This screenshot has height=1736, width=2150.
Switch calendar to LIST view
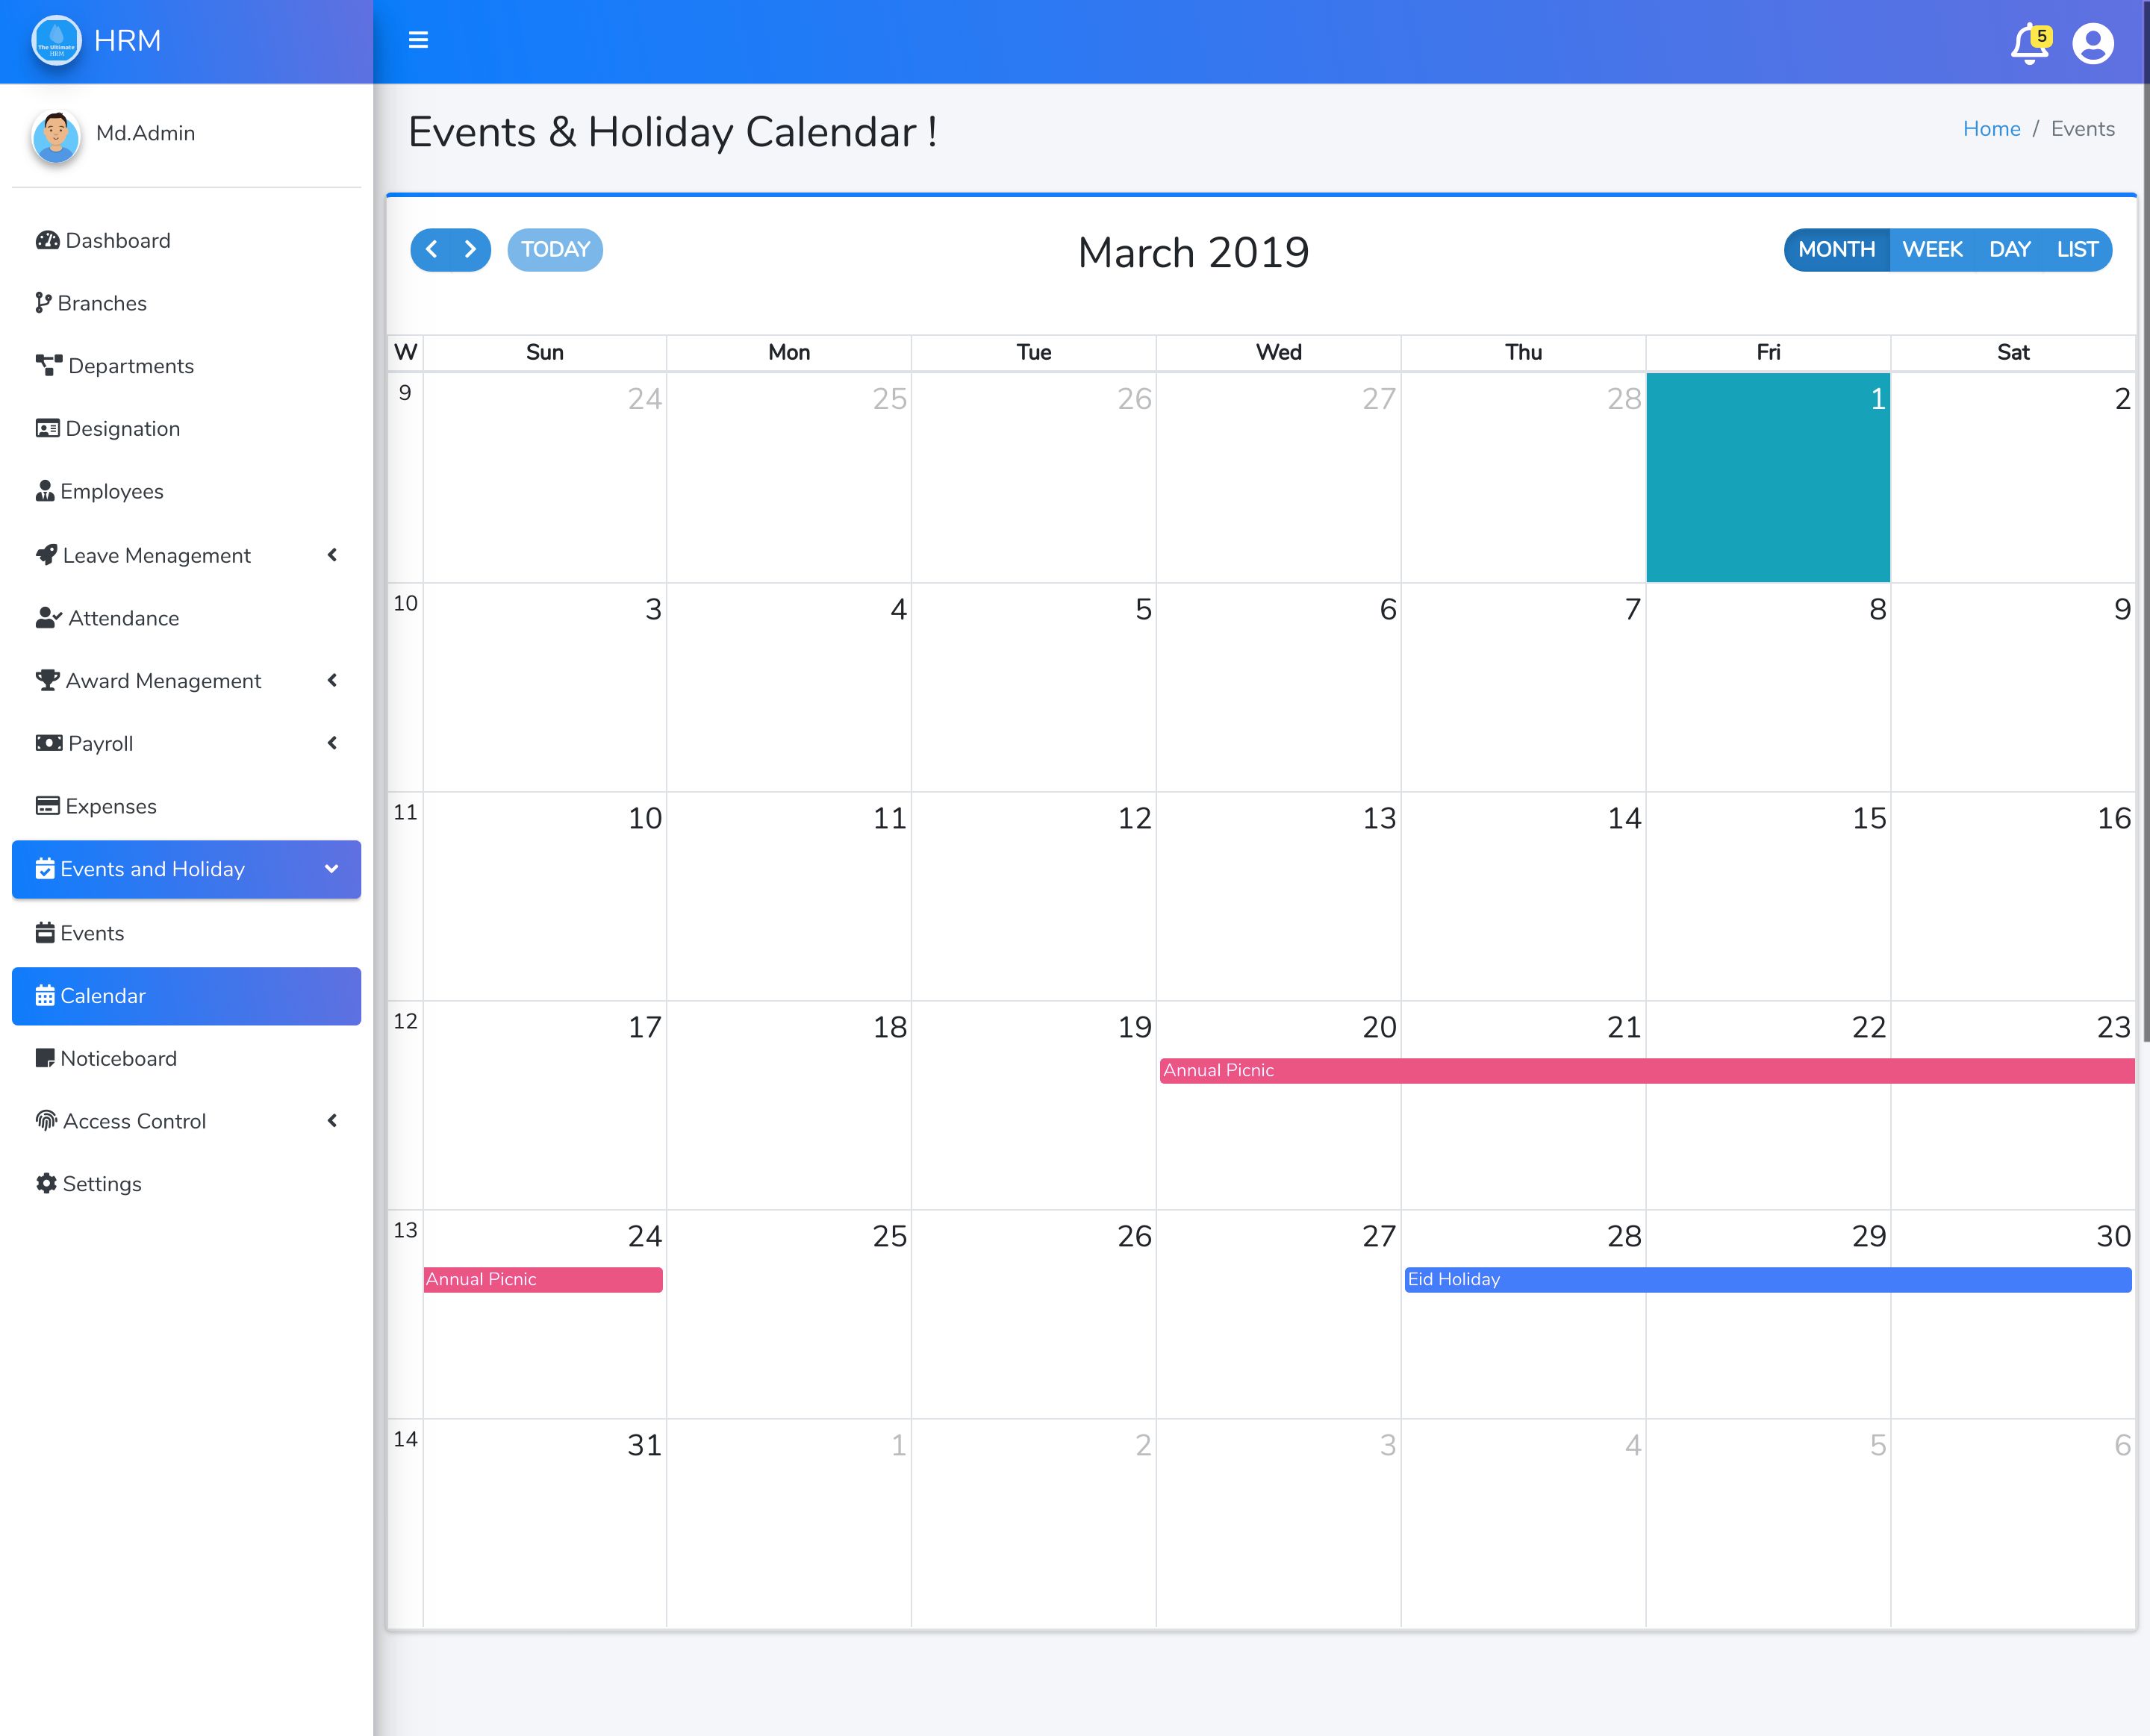[2077, 249]
